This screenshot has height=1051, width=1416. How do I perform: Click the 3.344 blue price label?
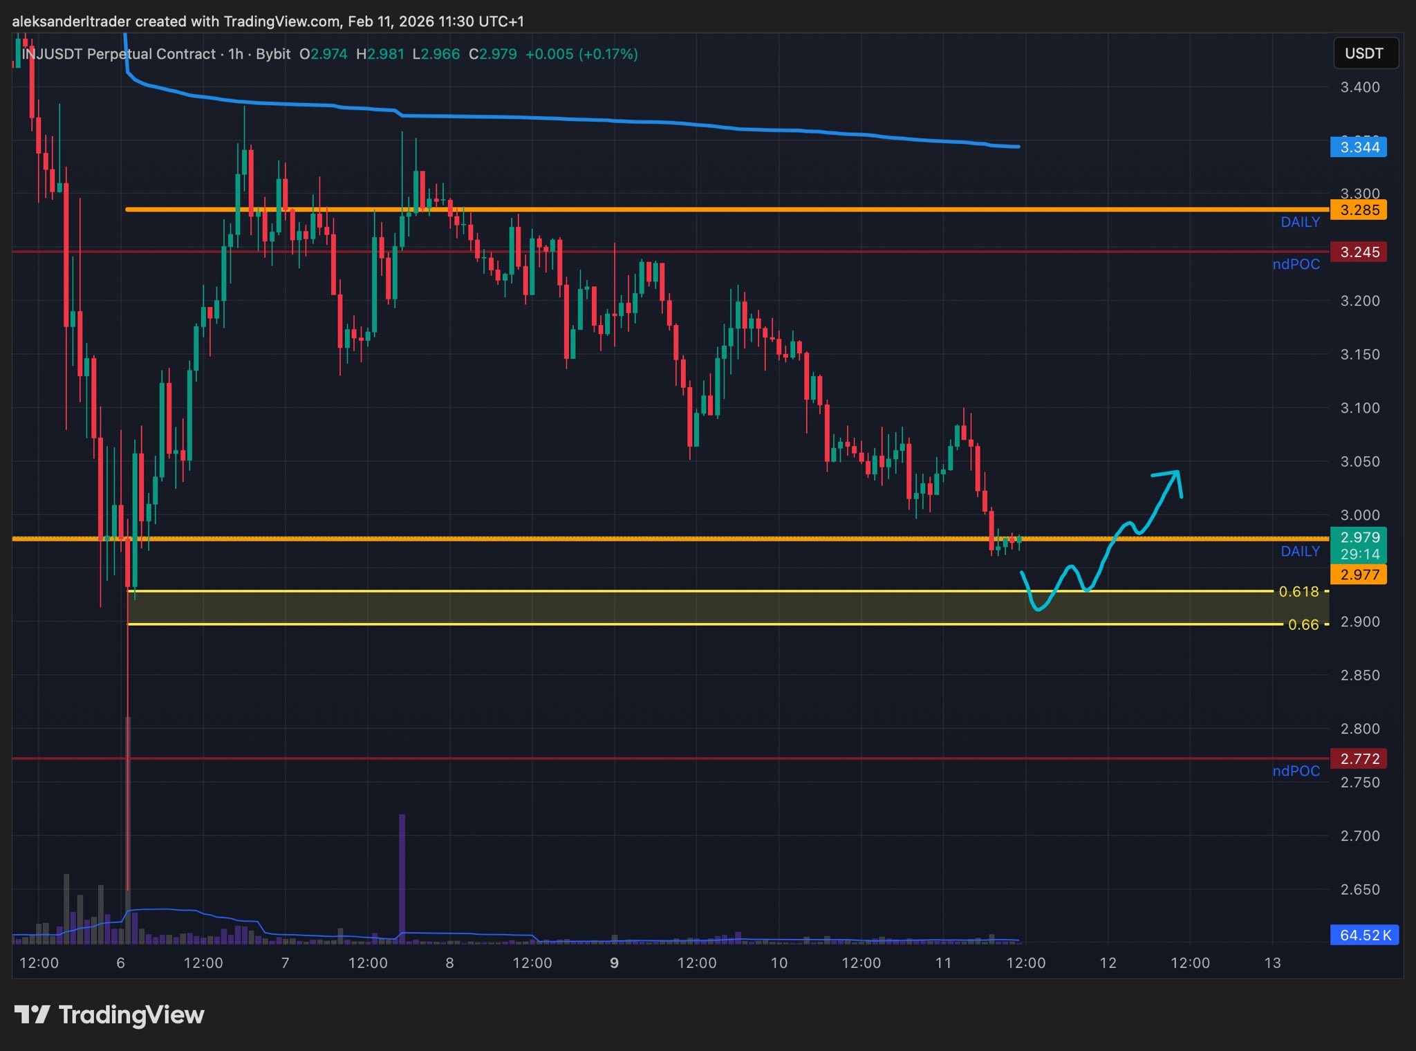pyautogui.click(x=1359, y=147)
